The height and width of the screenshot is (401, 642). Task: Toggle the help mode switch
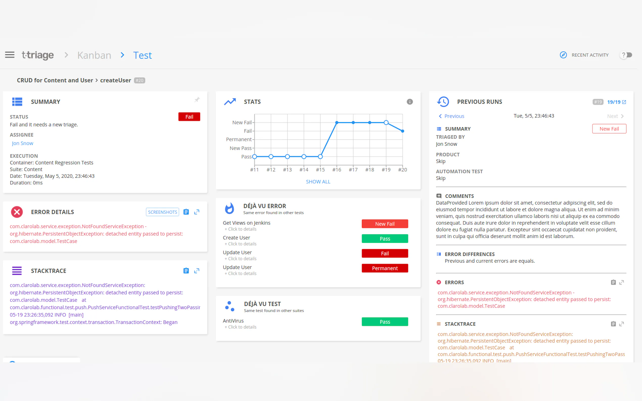pos(626,55)
